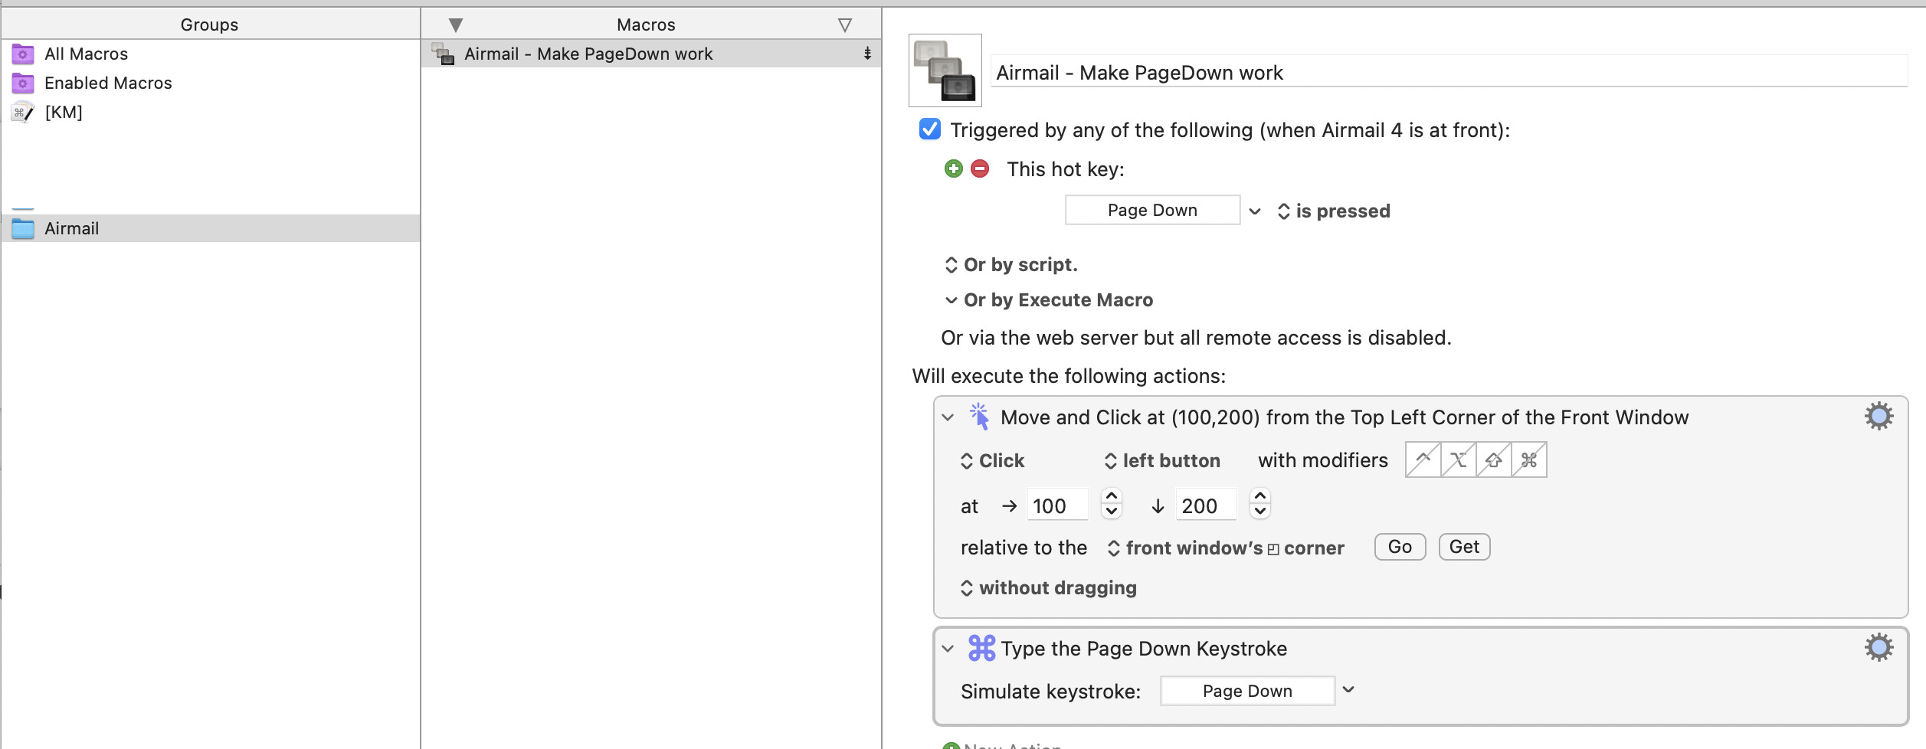
Task: Click the green add trigger button
Action: click(x=953, y=168)
